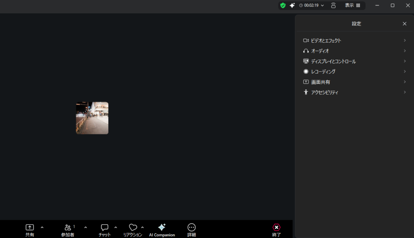Expand the caret beside リアクション

point(142,228)
